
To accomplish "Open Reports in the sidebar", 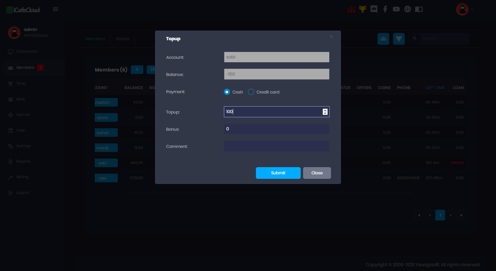I will 23,161.
